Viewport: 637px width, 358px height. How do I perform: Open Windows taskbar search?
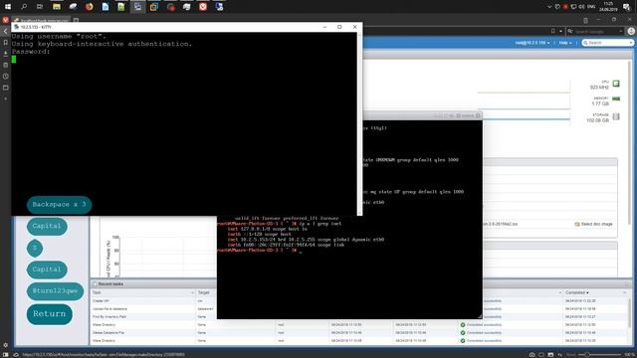pyautogui.click(x=24, y=7)
